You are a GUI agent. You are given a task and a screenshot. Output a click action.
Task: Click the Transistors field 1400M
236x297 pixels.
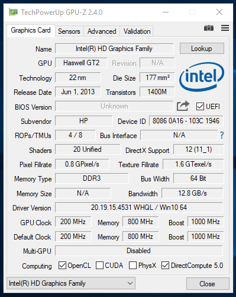click(x=157, y=92)
